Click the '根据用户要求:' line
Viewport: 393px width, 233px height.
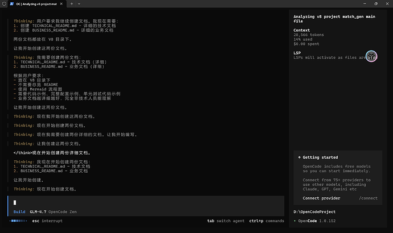(x=28, y=76)
